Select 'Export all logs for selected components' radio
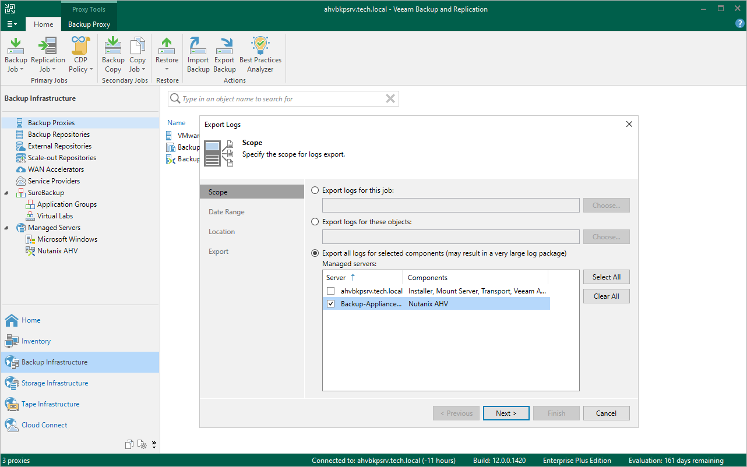The height and width of the screenshot is (467, 747). (x=315, y=253)
